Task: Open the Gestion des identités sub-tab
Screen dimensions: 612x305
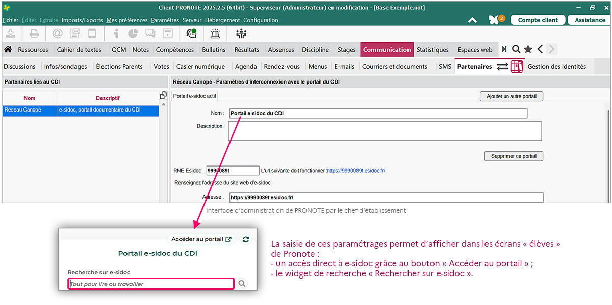Action: click(557, 66)
